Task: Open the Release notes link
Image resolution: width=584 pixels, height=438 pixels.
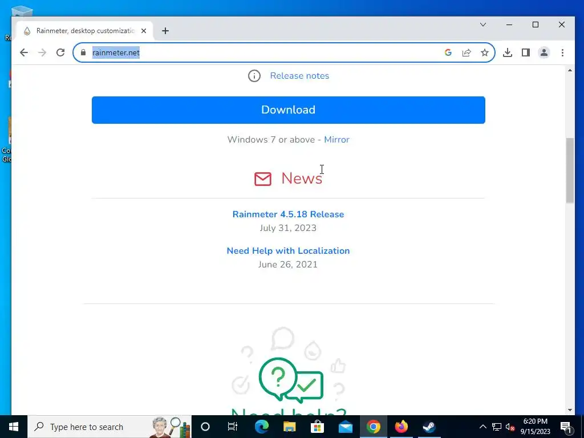Action: click(x=299, y=76)
